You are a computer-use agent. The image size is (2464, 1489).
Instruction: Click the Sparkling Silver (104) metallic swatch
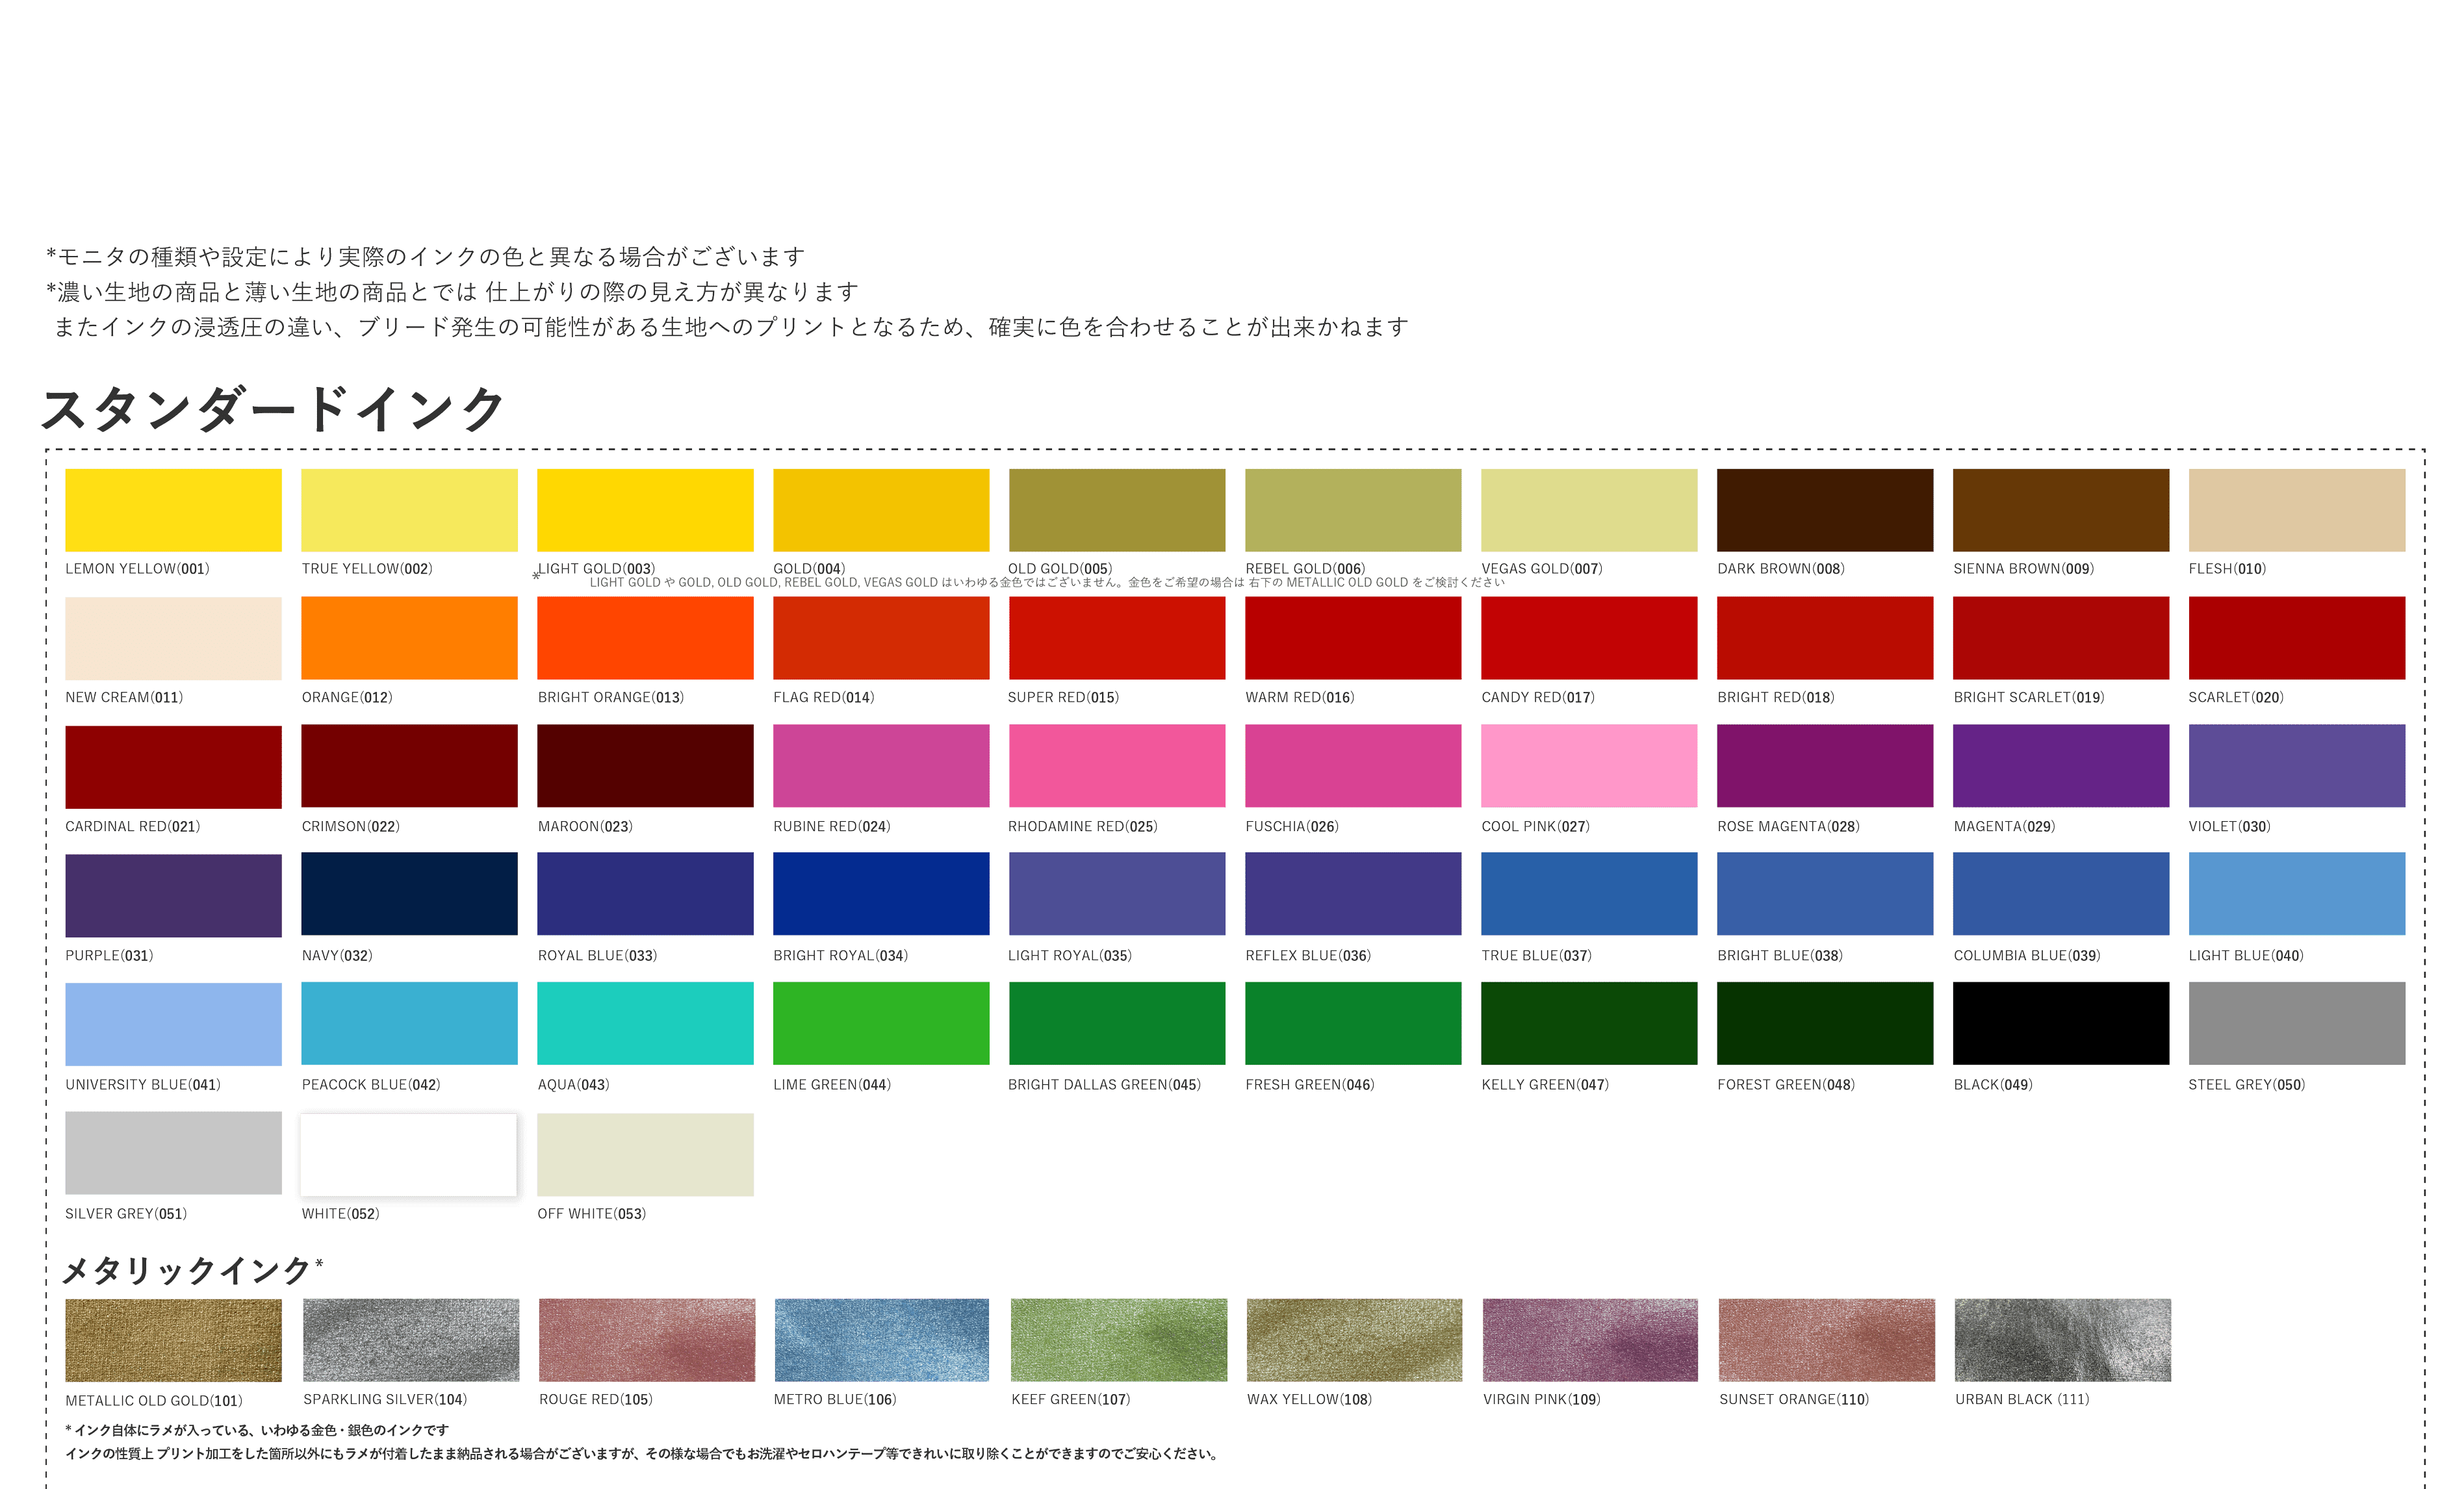click(410, 1340)
